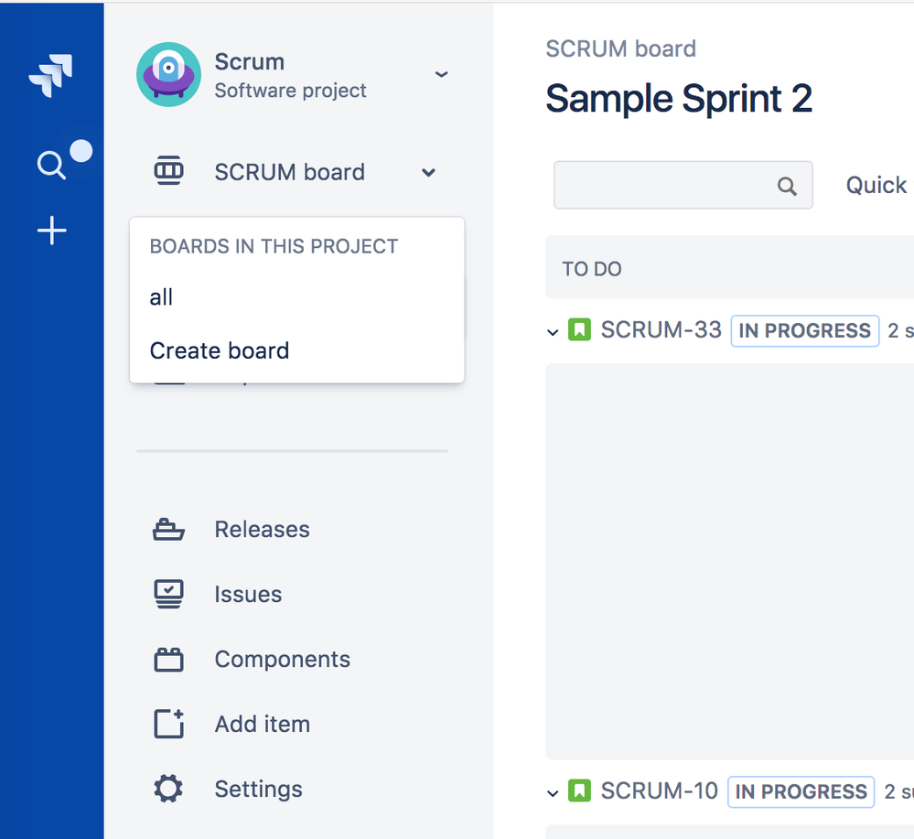Click the Components brick icon
This screenshot has height=839, width=914.
tap(168, 660)
